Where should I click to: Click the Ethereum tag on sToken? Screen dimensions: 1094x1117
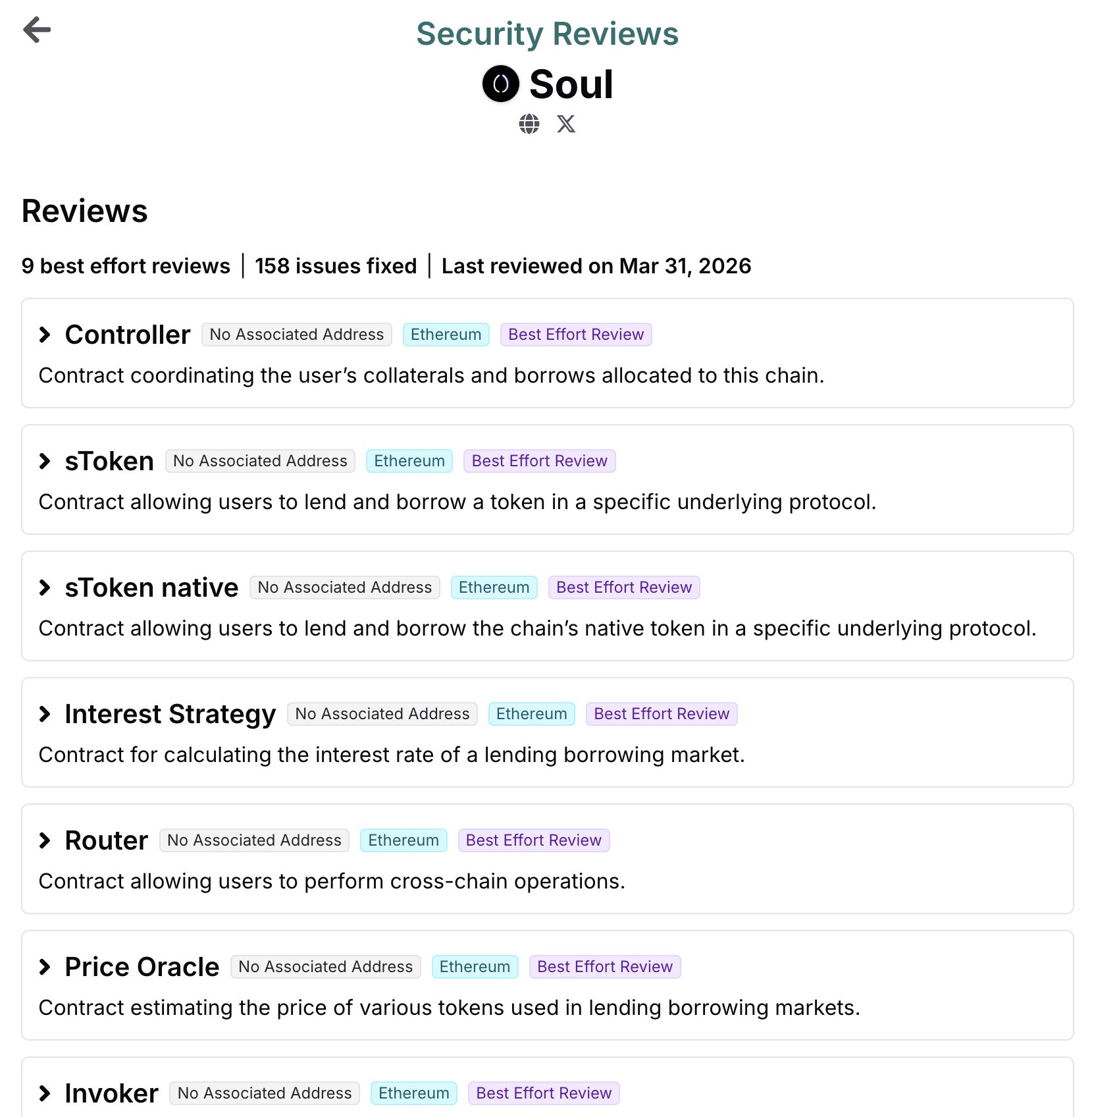click(x=409, y=461)
